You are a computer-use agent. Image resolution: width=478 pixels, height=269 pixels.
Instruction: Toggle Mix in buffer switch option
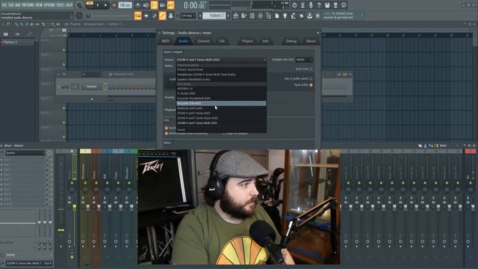(311, 78)
